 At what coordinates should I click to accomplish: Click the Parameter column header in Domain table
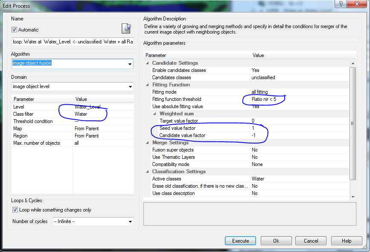[x=42, y=99]
